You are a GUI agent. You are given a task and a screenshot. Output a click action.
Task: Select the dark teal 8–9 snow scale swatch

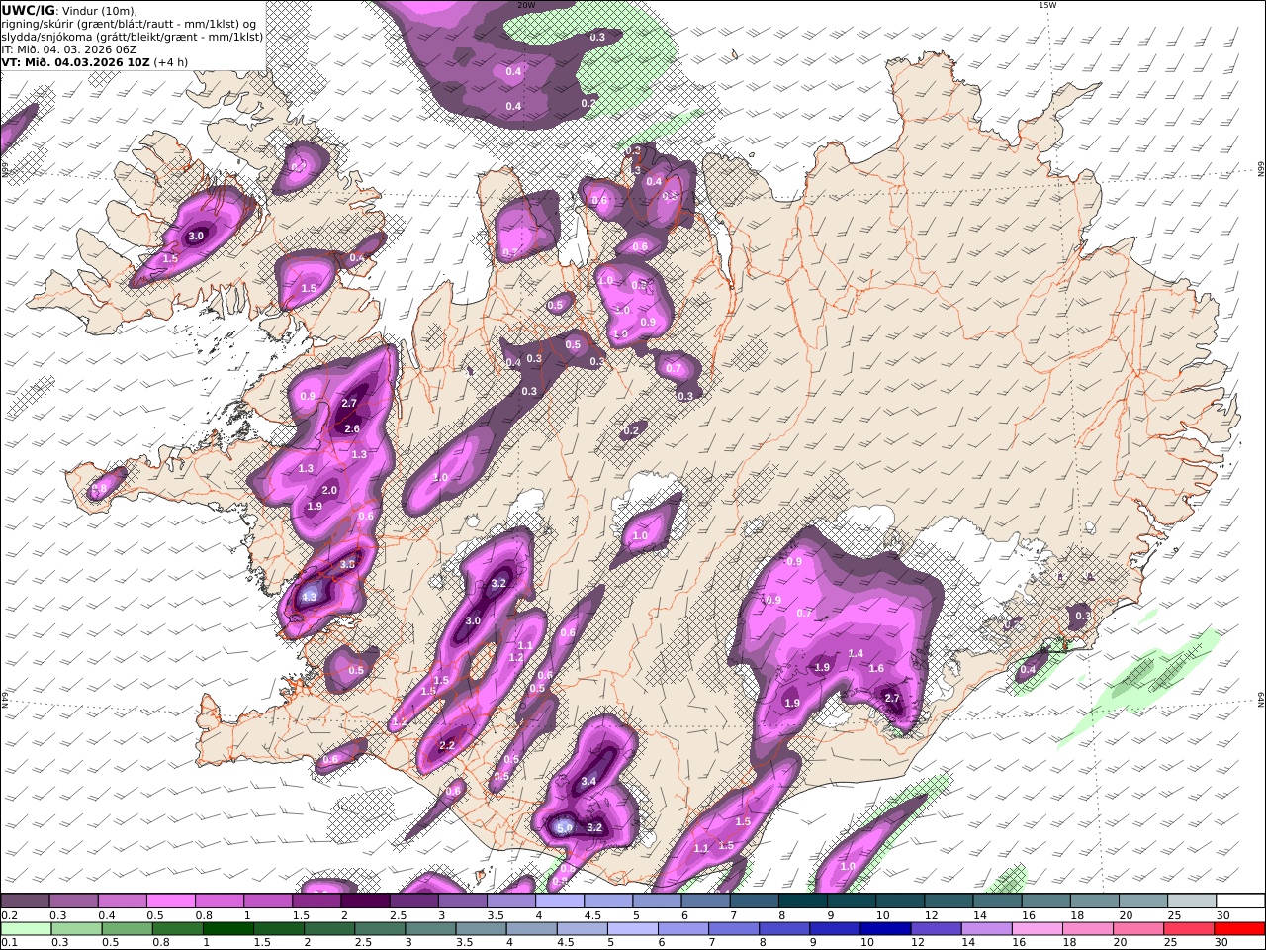tap(802, 902)
